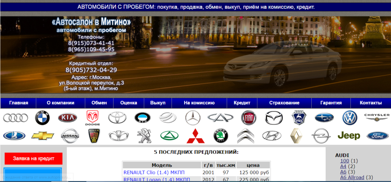Open the RENAULT Clio (1.4) МКПП listing

(x=154, y=172)
